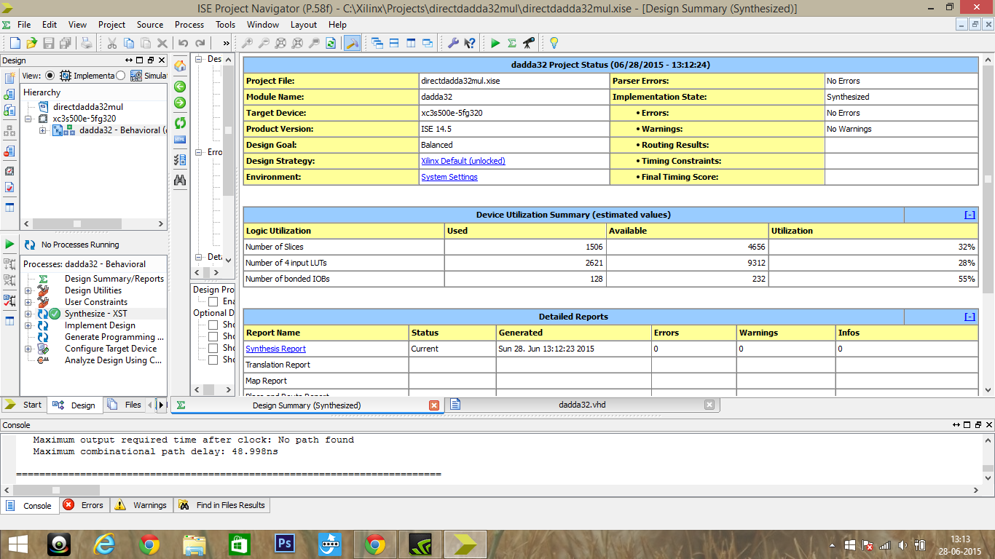Open Photoshop from the taskbar
This screenshot has width=995, height=559.
284,544
